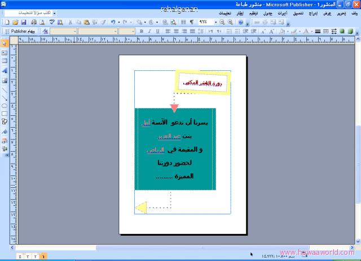Select the Rectangle shape tool
Screen dimensions: 361x261
[x=5, y=113]
